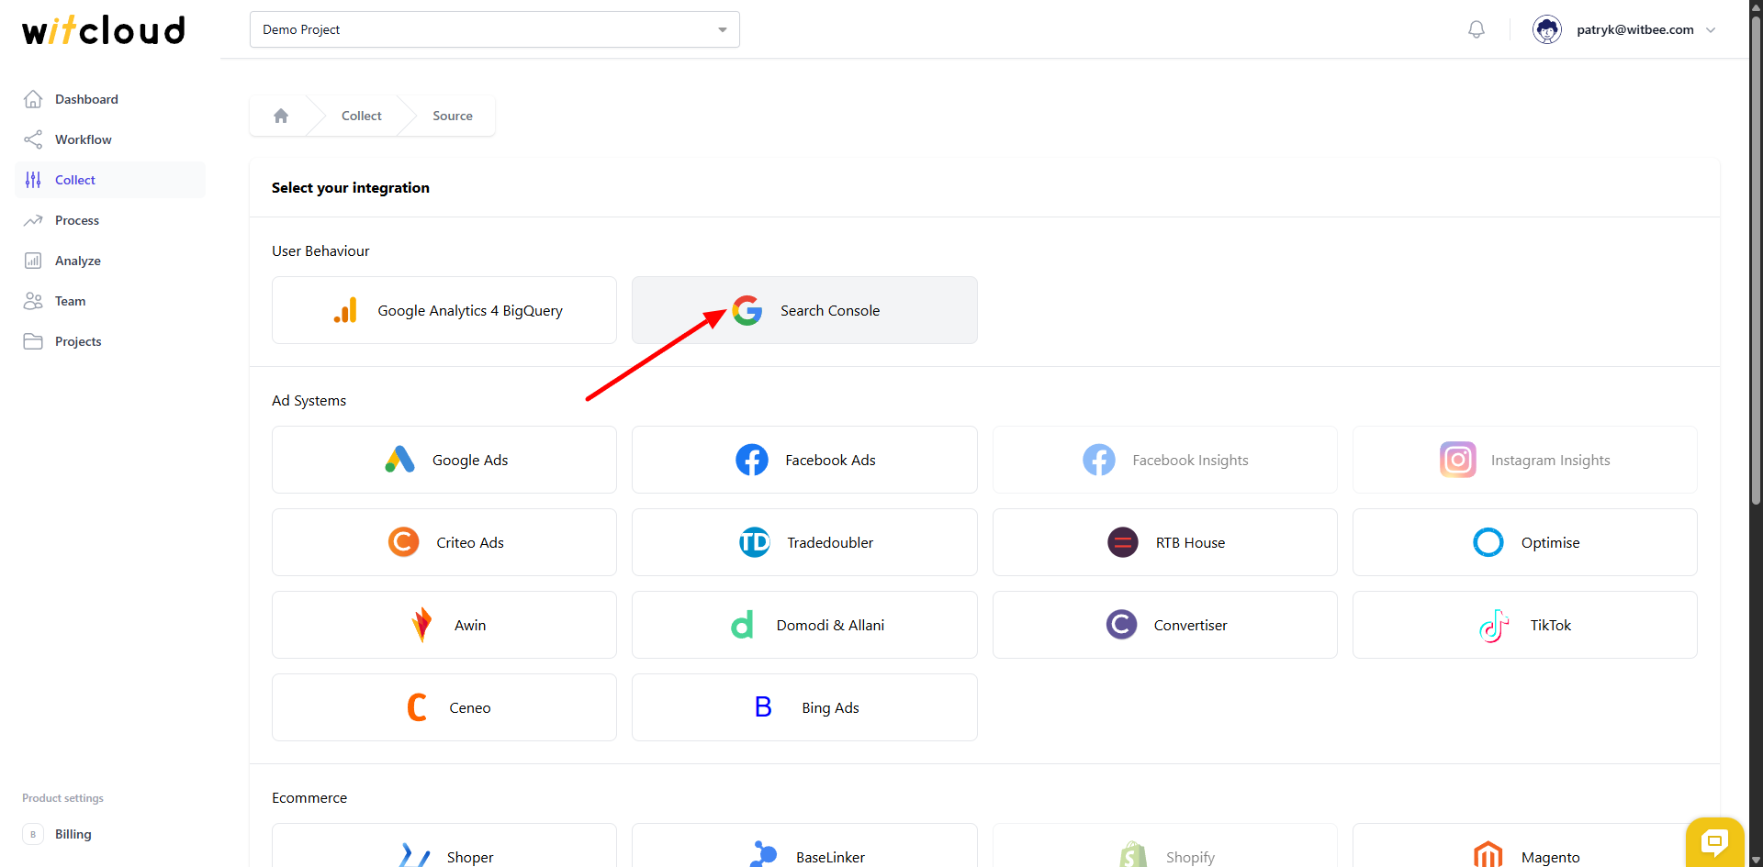Choose the Optimise integration

(x=1525, y=542)
